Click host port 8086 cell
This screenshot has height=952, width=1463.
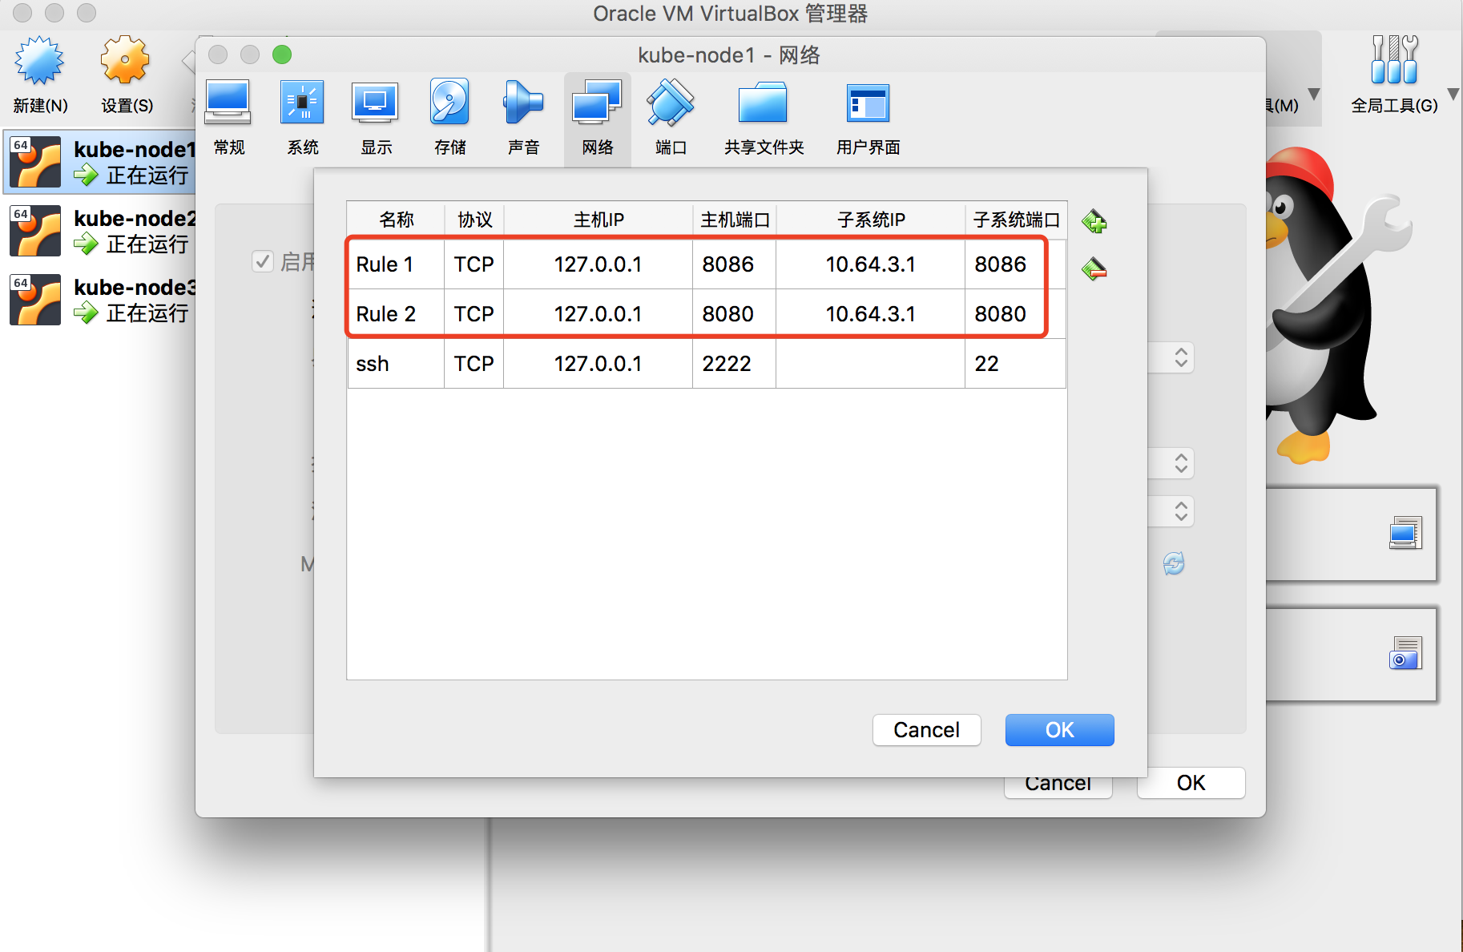click(734, 264)
